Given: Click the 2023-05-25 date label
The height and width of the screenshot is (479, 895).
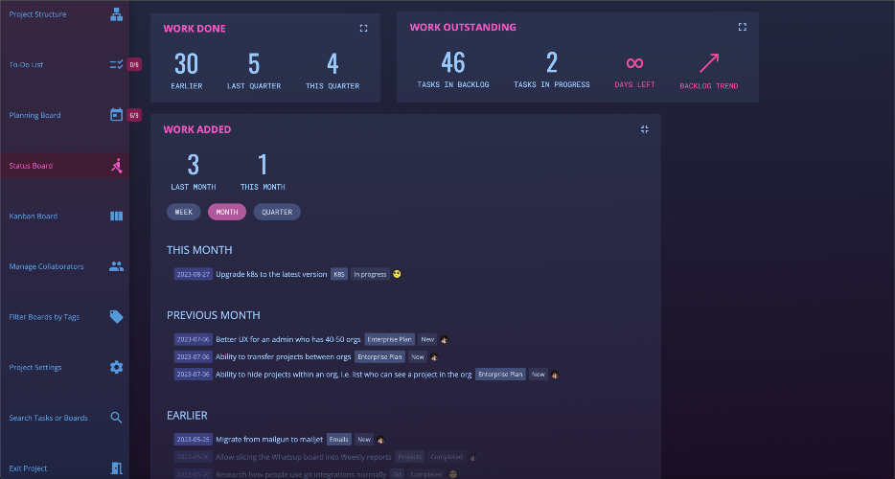Looking at the screenshot, I should pyautogui.click(x=193, y=440).
